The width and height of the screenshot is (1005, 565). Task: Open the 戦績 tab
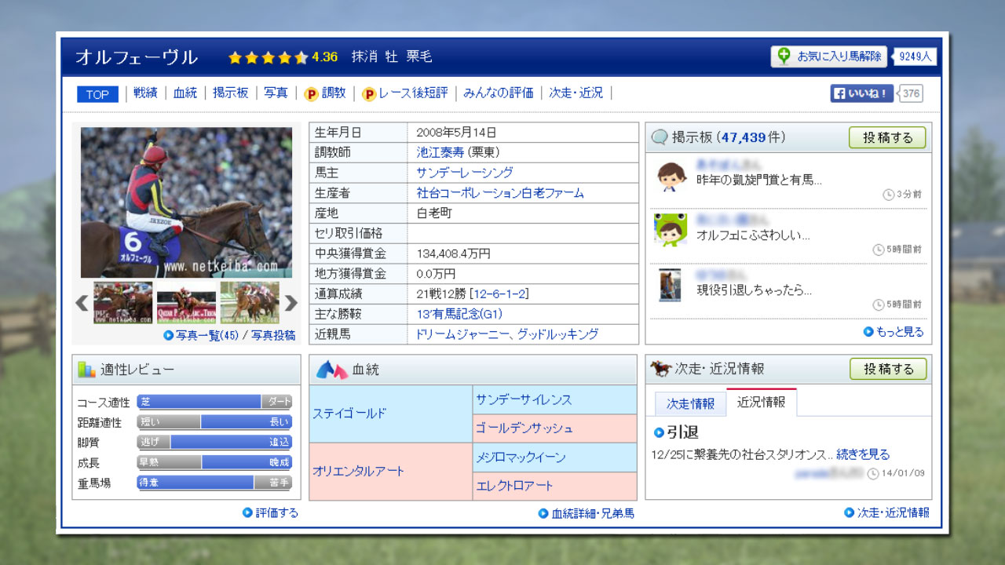click(145, 93)
